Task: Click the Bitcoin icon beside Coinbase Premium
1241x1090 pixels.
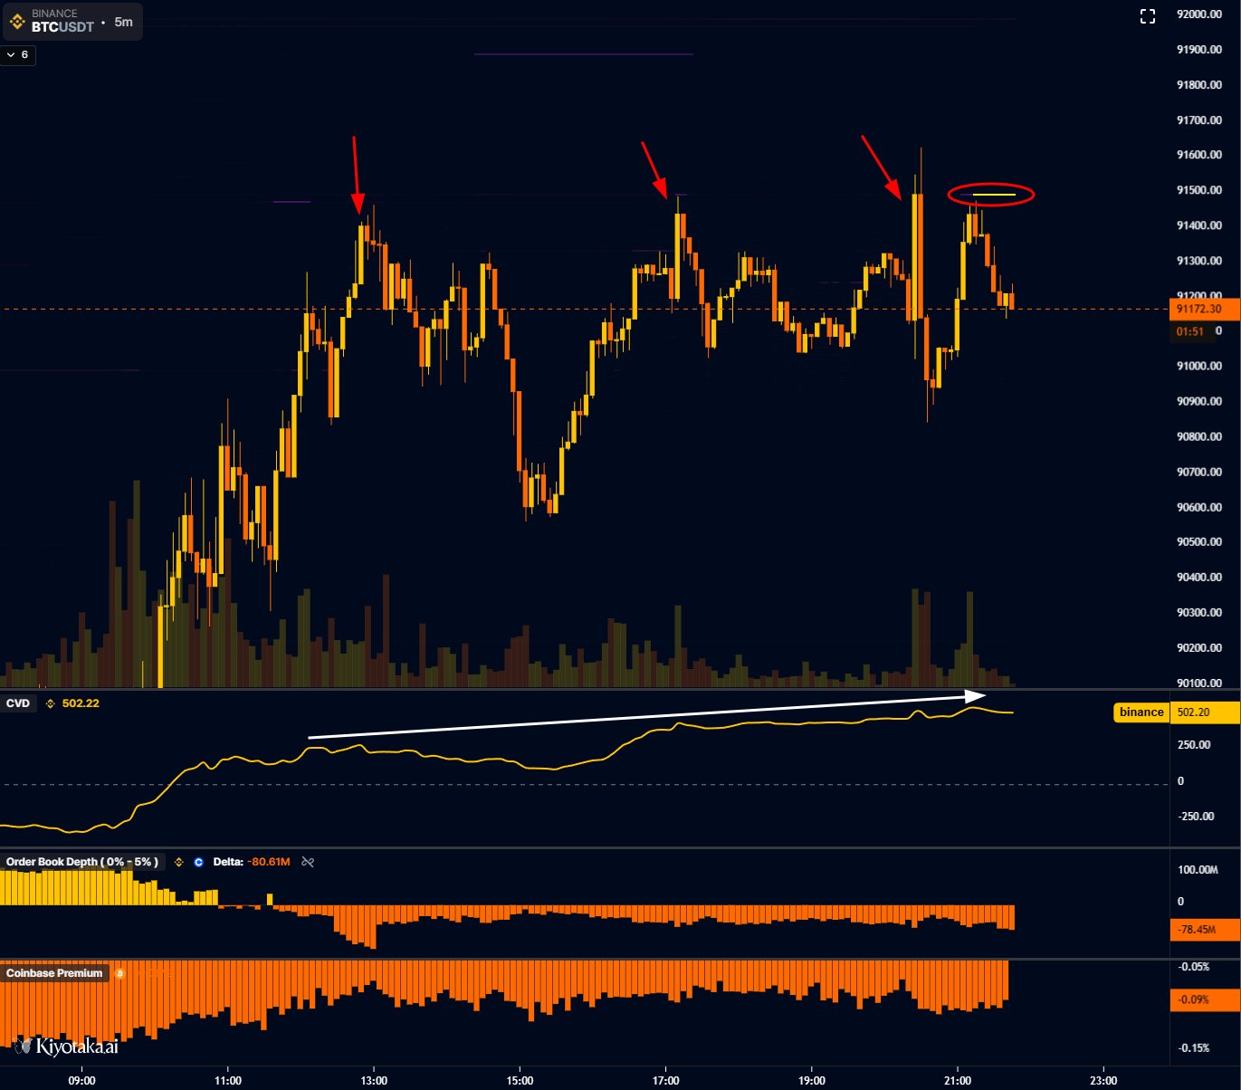Action: pyautogui.click(x=119, y=973)
